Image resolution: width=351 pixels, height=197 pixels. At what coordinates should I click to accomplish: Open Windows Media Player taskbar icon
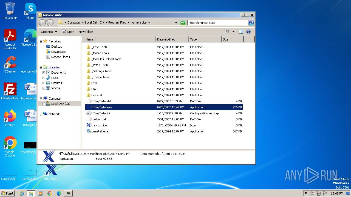[x=40, y=193]
